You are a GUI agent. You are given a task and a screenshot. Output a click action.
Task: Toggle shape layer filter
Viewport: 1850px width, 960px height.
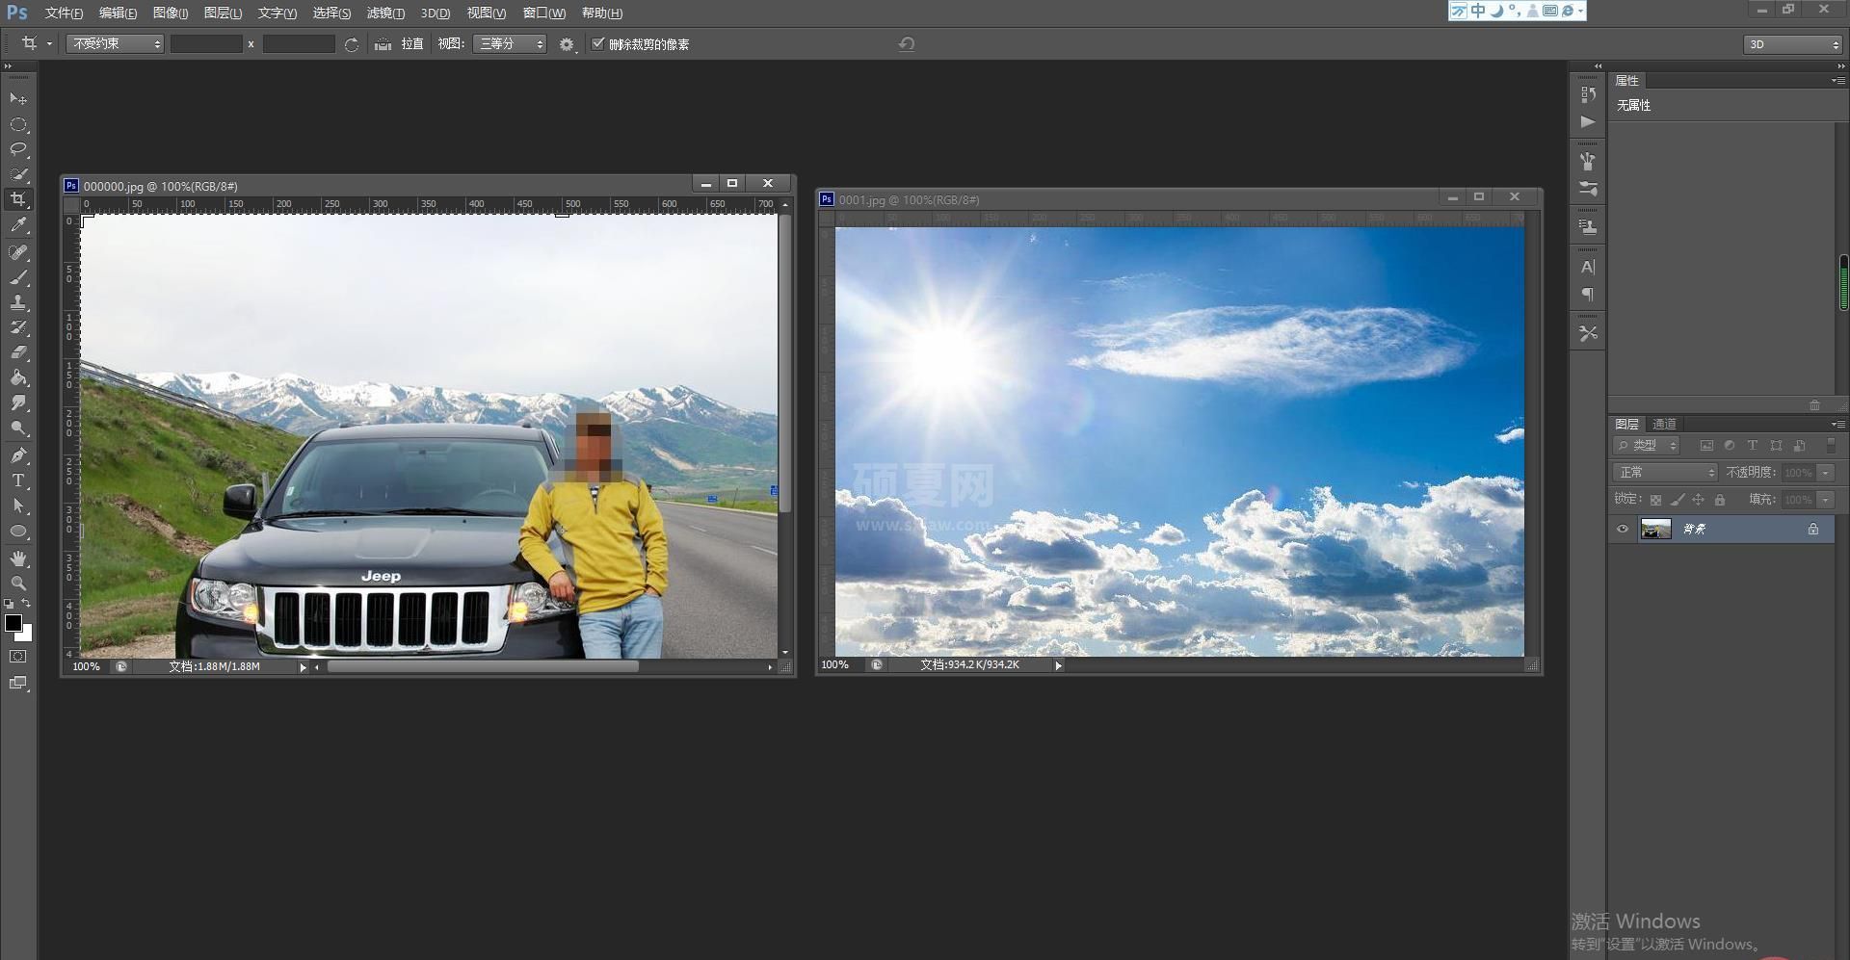click(x=1776, y=445)
